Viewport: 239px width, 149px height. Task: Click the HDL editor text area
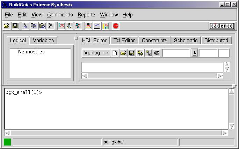click(152, 67)
